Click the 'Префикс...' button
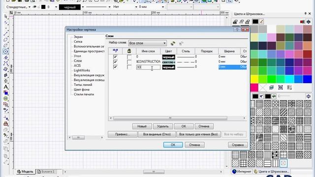This screenshot has height=177, width=315. (123, 134)
